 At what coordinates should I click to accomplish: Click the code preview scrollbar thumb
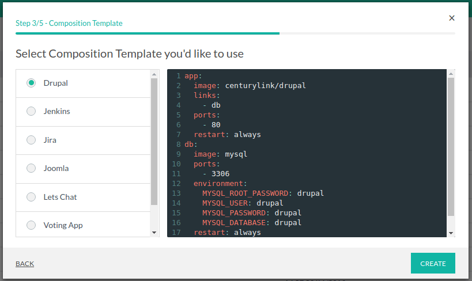451,147
